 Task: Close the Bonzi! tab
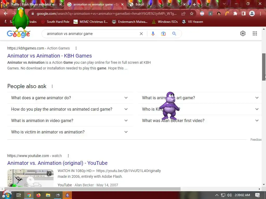184,4
